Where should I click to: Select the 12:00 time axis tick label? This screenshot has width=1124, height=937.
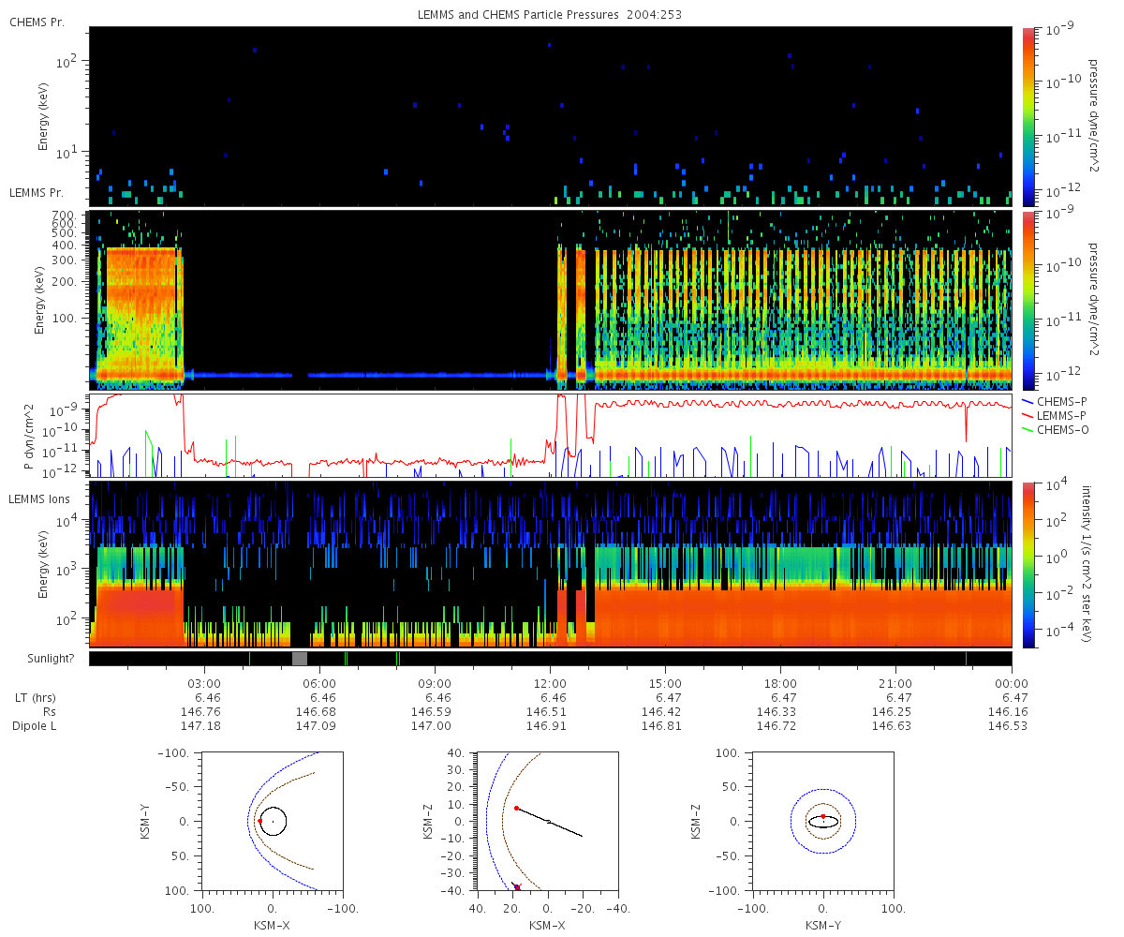pos(550,683)
